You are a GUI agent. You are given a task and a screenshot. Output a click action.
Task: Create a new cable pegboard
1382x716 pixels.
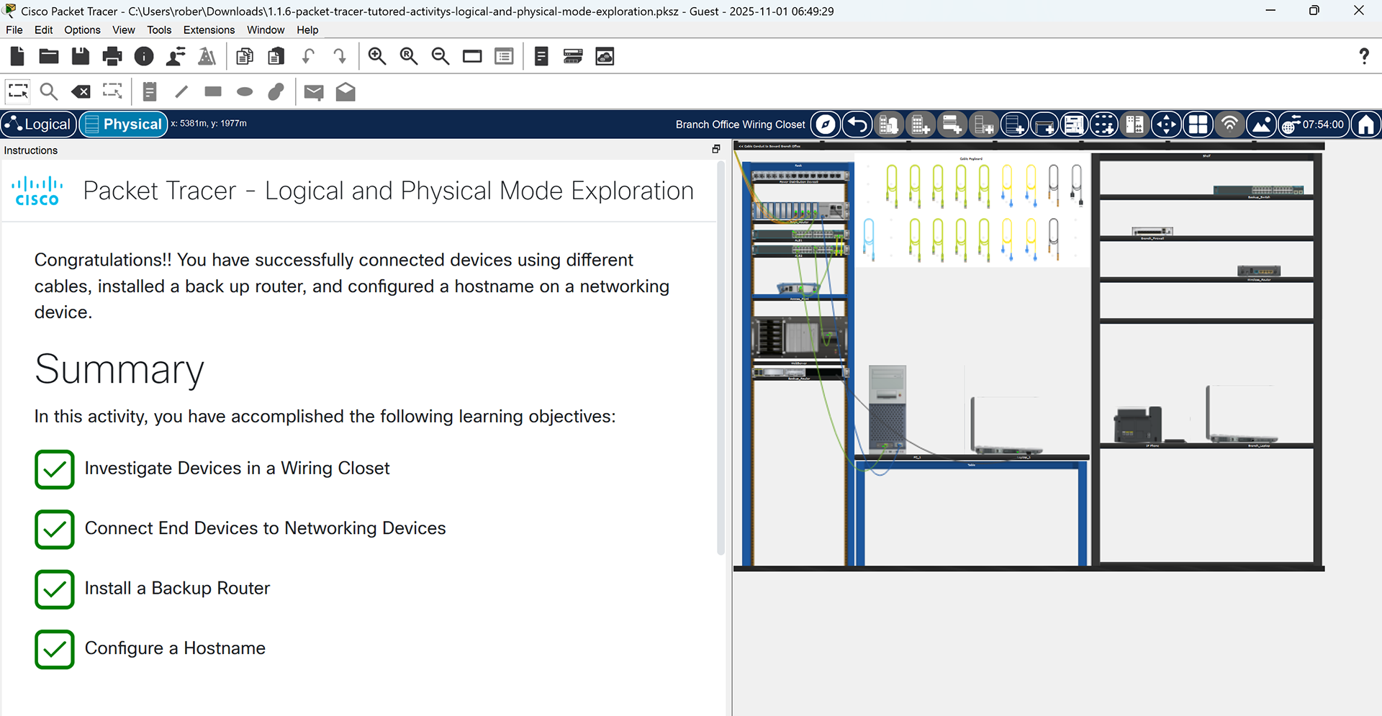point(1104,124)
